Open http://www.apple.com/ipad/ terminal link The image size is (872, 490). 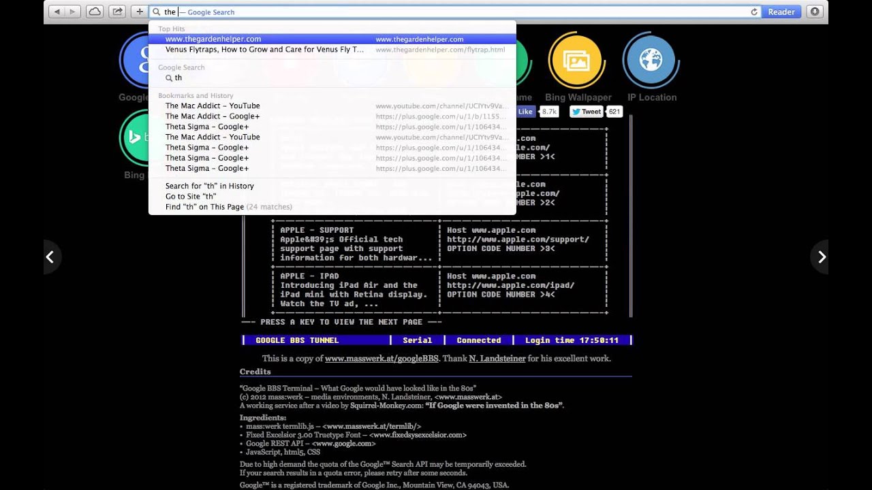click(510, 285)
